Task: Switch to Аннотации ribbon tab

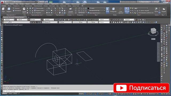Action: click(x=52, y=6)
